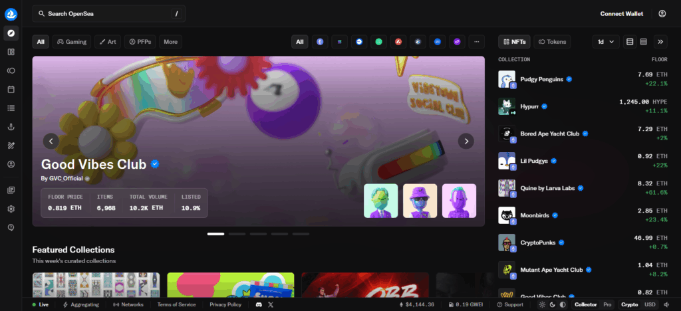Open the calendar icon in left sidebar
The width and height of the screenshot is (681, 311).
point(11,89)
